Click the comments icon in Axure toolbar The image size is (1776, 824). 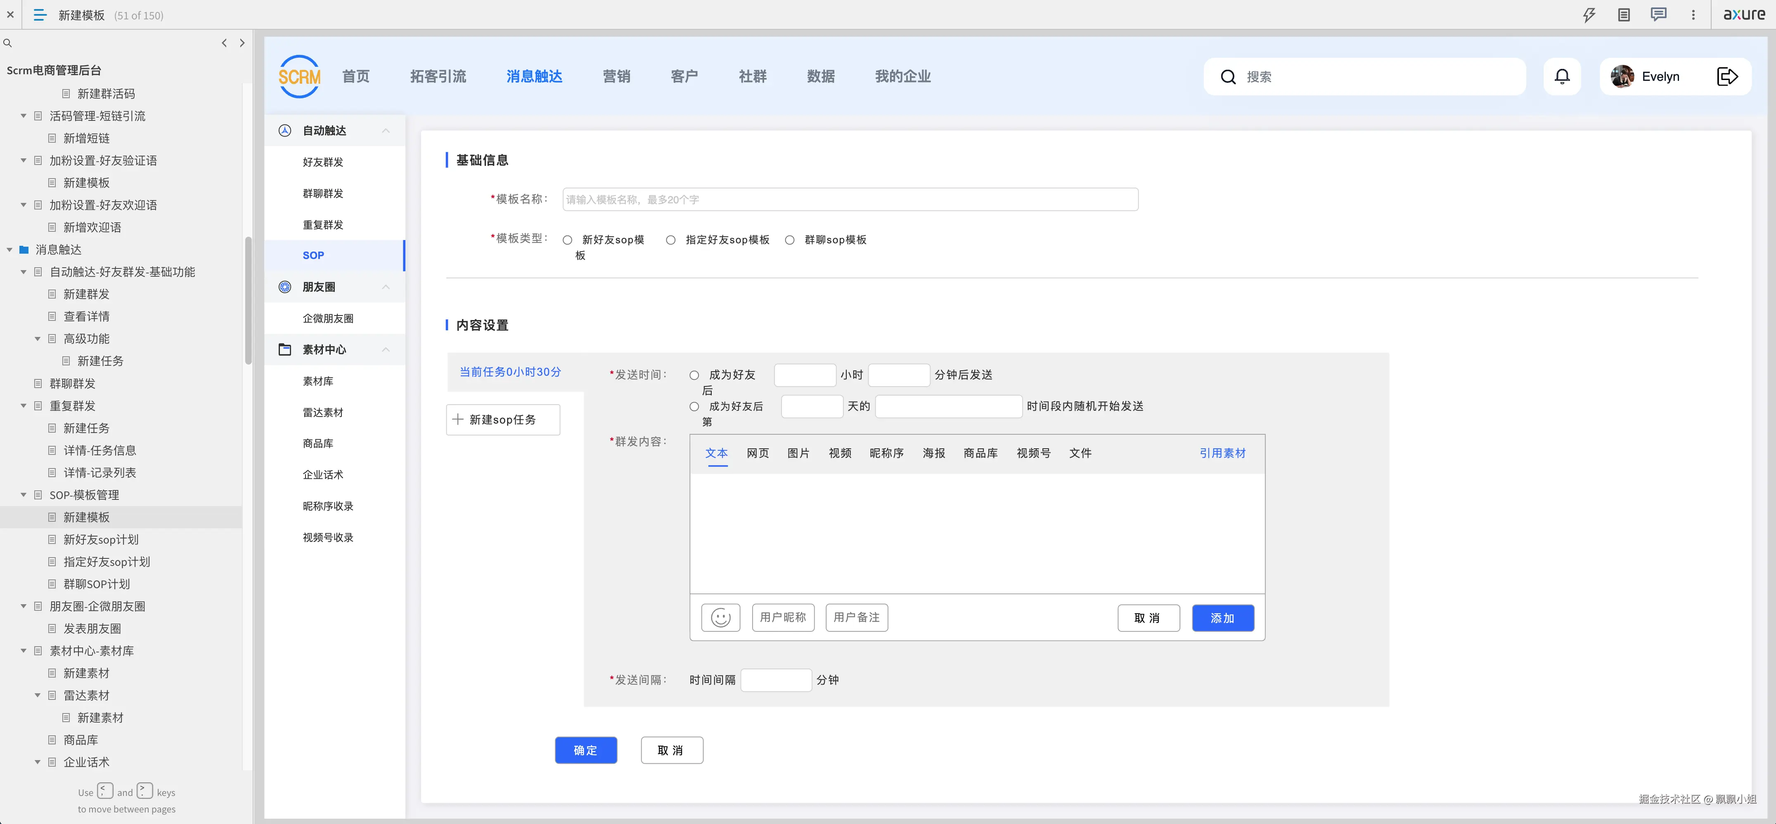[x=1658, y=14]
